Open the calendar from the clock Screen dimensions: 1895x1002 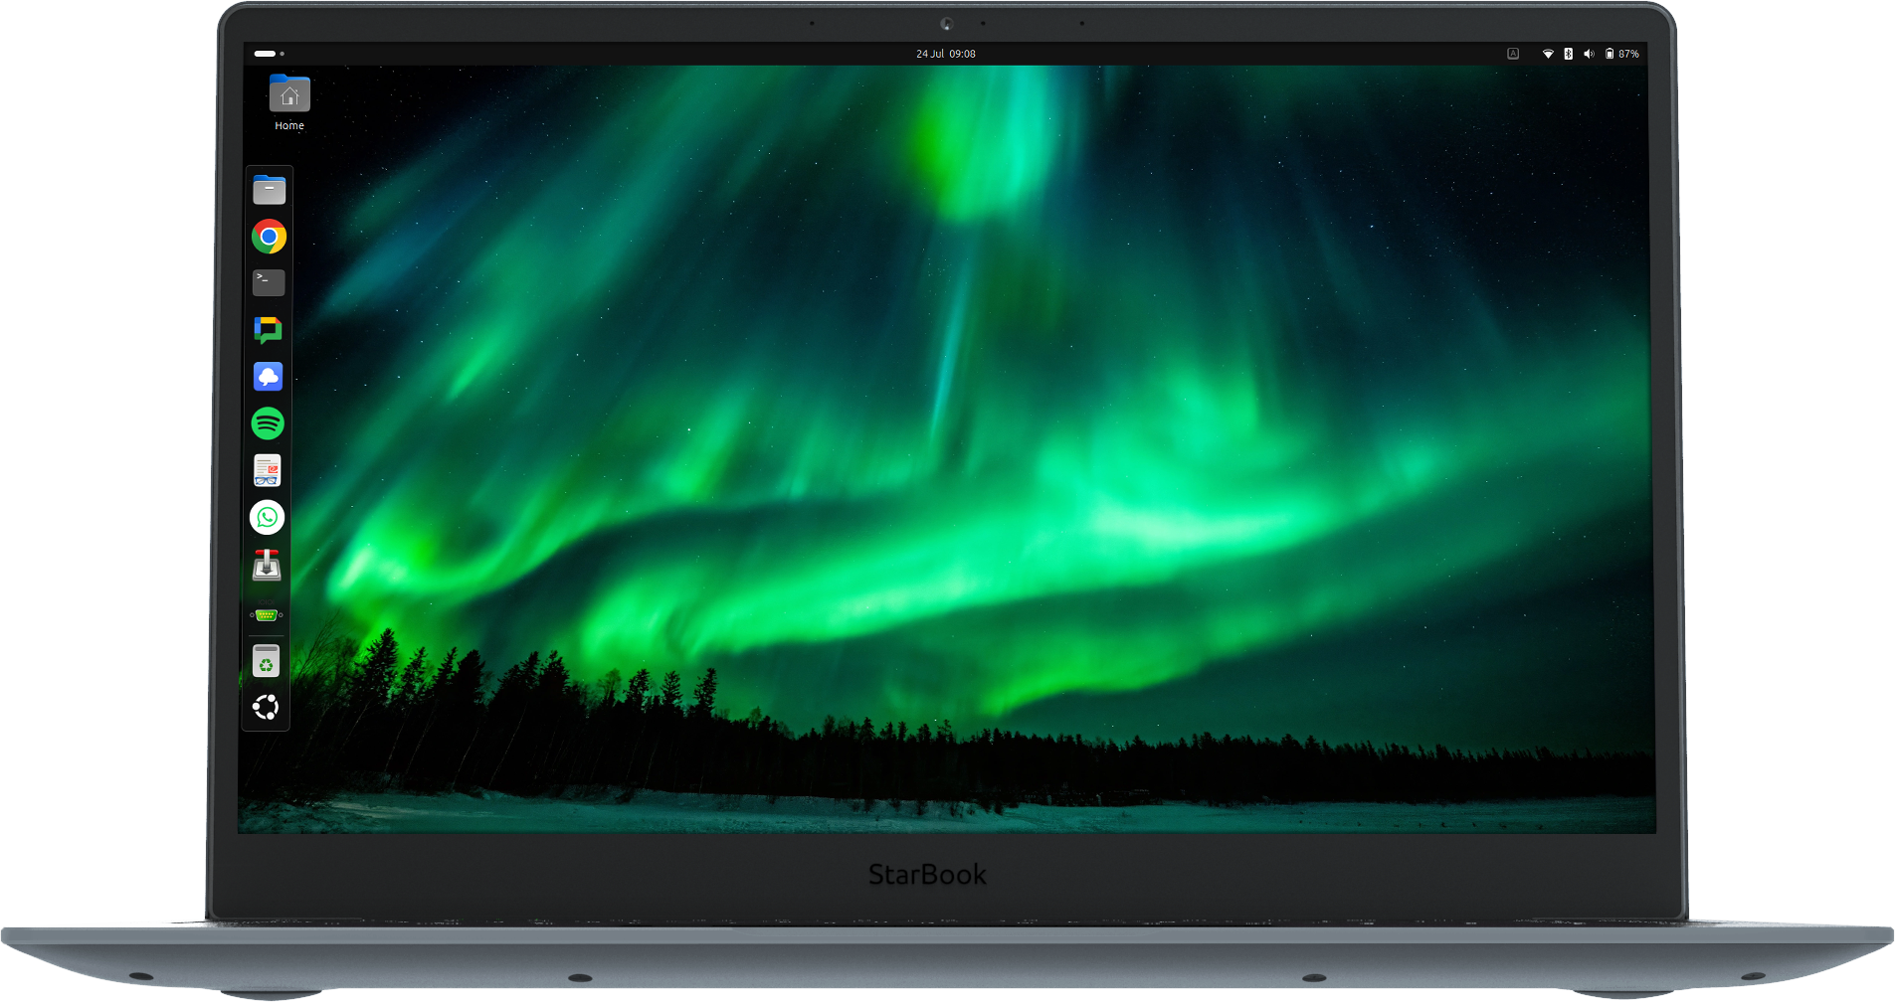pos(945,54)
